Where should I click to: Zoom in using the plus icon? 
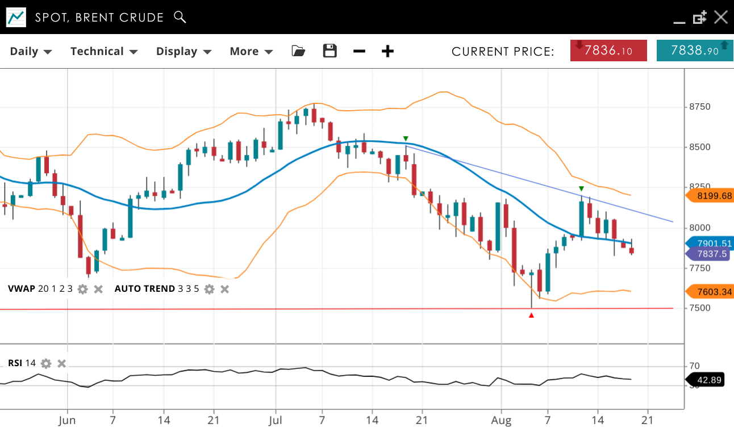[x=387, y=52]
